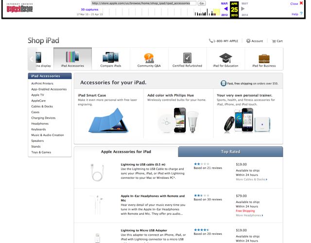Viewport: 311px width, 243px height.
Task: Open AirPrint Printers in sidebar
Action: coord(42,84)
